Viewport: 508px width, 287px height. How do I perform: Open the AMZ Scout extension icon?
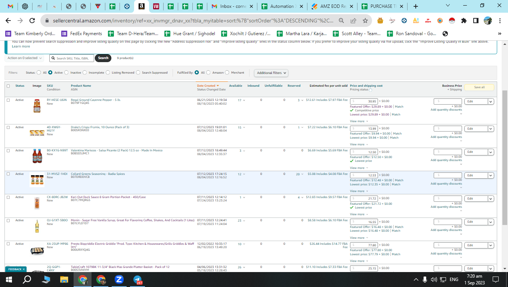416,21
